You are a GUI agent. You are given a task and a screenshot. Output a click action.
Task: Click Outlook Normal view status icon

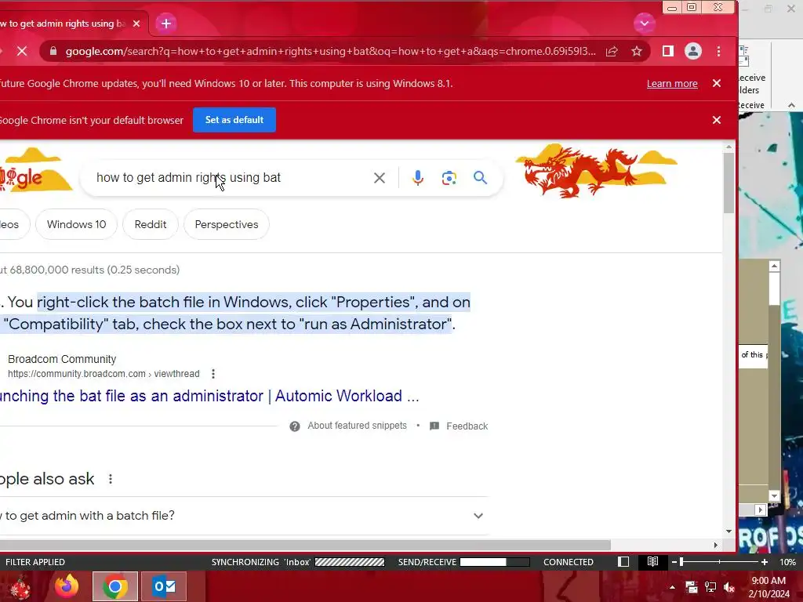(623, 561)
